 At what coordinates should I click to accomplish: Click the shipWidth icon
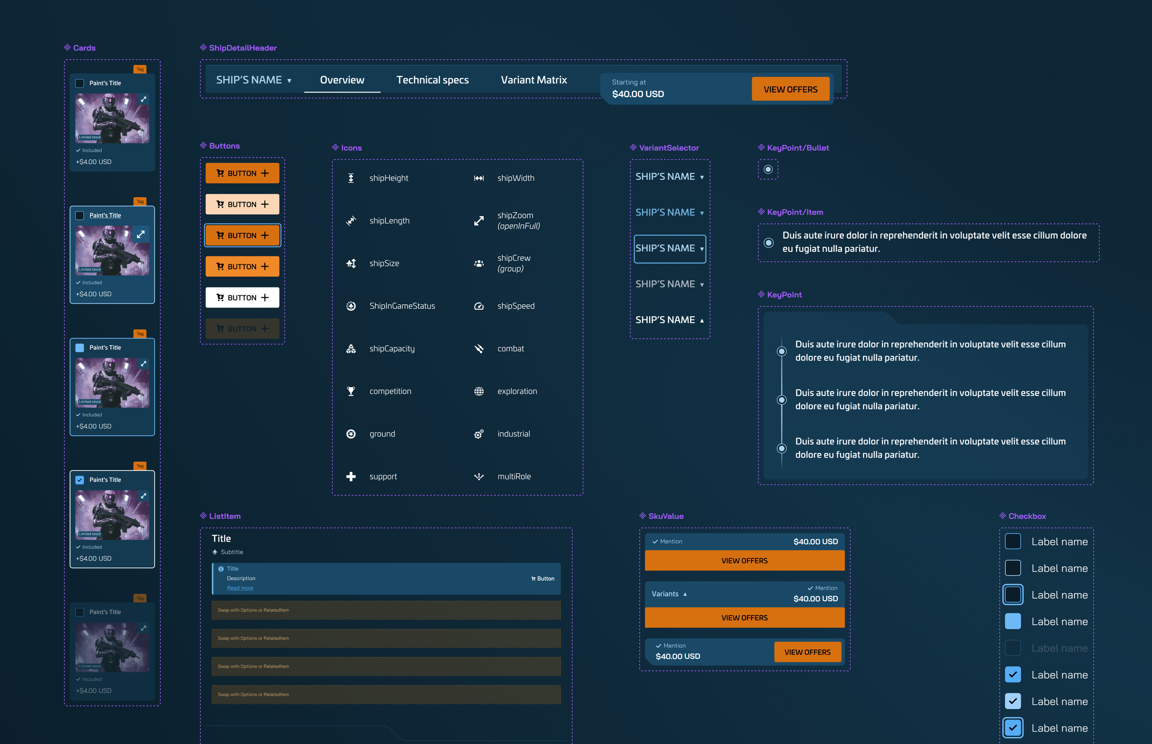pyautogui.click(x=479, y=178)
